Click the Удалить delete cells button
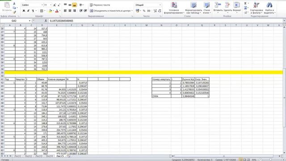Viewport: 286px width, 161px height. pyautogui.click(x=227, y=8)
